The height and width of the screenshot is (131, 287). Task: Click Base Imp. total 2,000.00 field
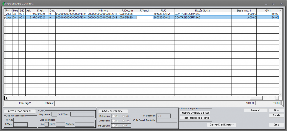click(x=243, y=103)
